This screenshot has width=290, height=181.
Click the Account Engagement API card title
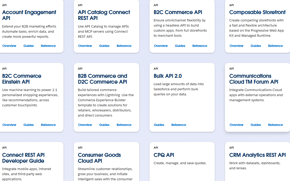click(29, 15)
